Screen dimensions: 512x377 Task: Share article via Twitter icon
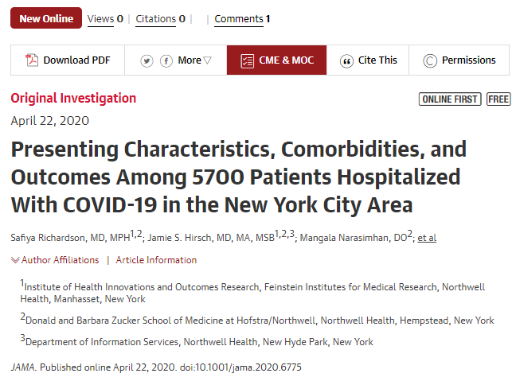[147, 60]
